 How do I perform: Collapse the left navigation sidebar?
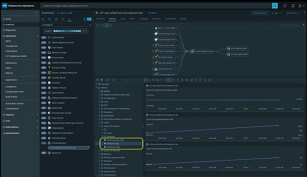point(36,13)
